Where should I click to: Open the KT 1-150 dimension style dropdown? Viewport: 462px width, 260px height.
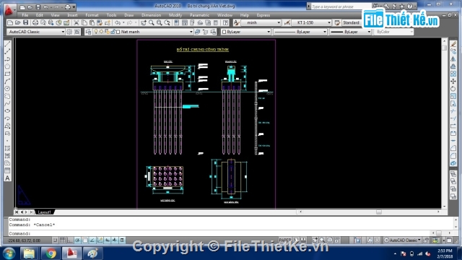(x=312, y=22)
